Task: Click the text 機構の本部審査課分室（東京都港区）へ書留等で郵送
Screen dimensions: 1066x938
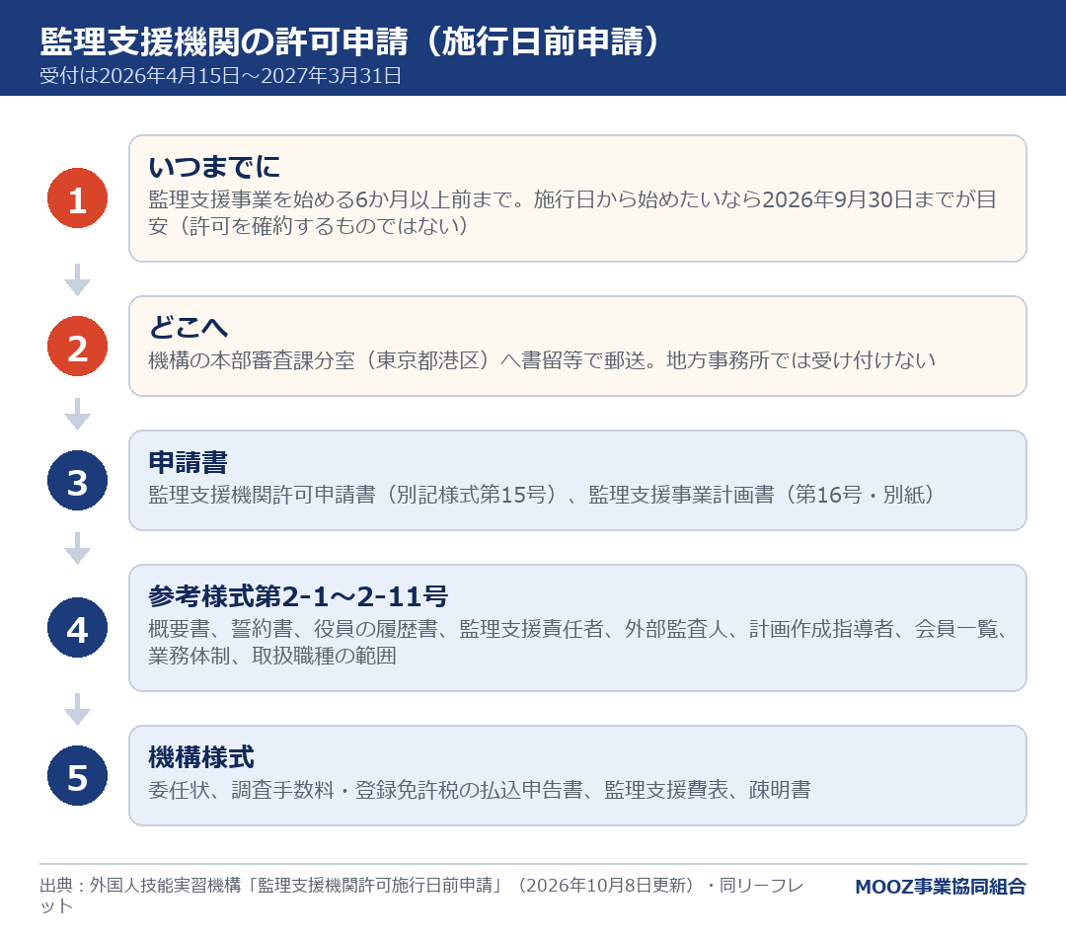Action: pos(397,359)
